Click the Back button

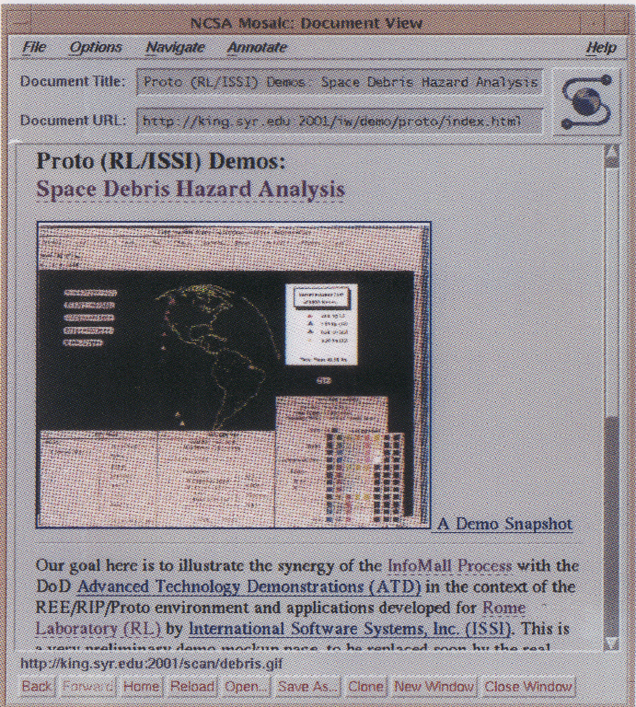tap(37, 686)
